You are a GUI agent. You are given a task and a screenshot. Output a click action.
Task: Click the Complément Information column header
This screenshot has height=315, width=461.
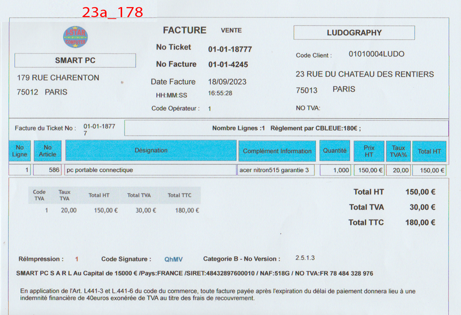pos(277,151)
